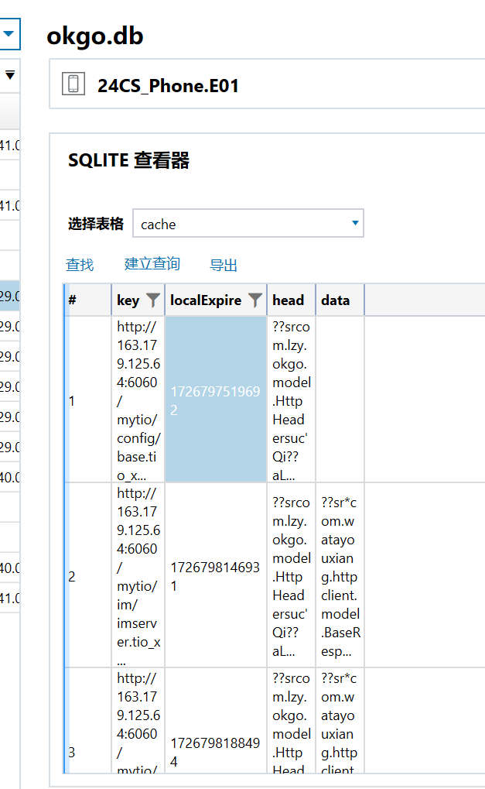Select the head cell in row 2
Viewport: 485px width, 789px height.
point(291,575)
